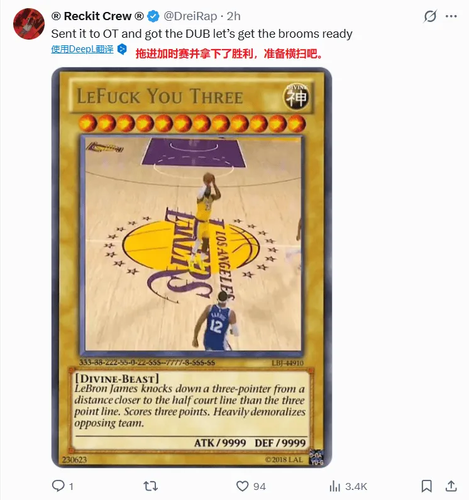Click the 3.4K views count
This screenshot has height=500, width=469.
[x=356, y=486]
